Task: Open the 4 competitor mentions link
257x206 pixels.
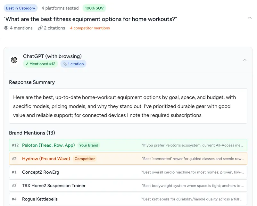Action: [x=90, y=28]
